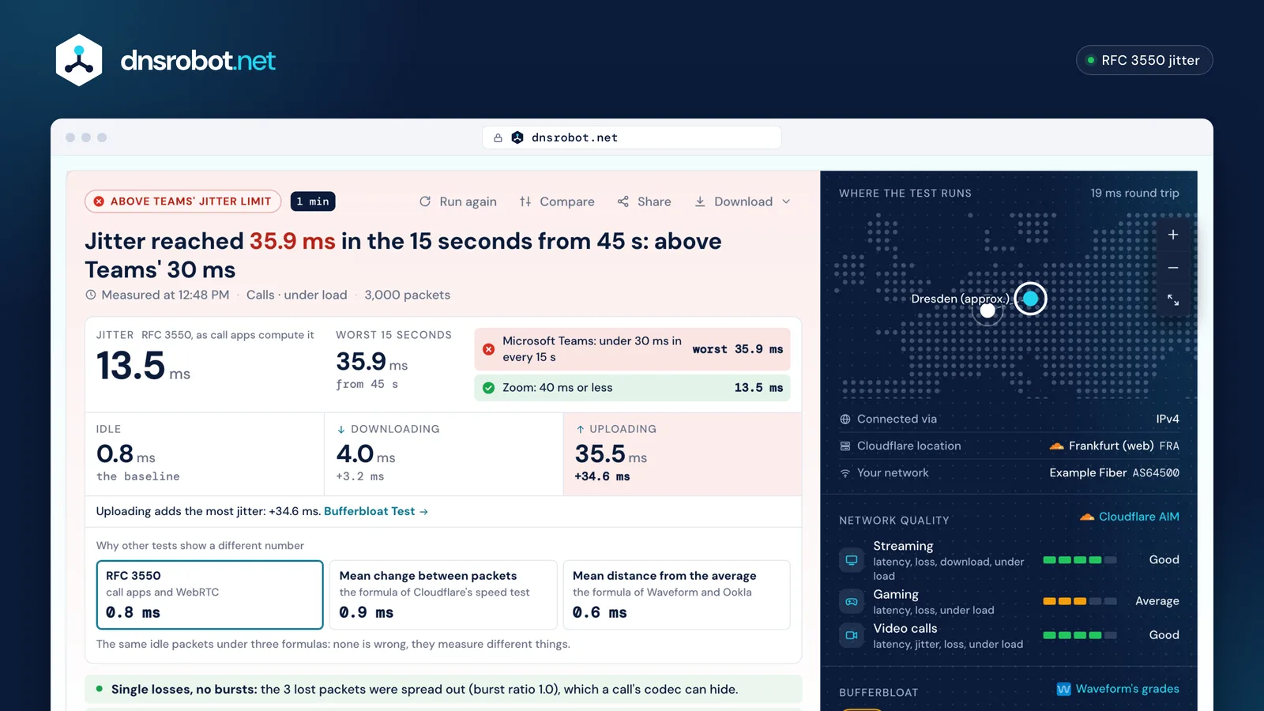Click wifi icon beside Your network

(x=845, y=473)
